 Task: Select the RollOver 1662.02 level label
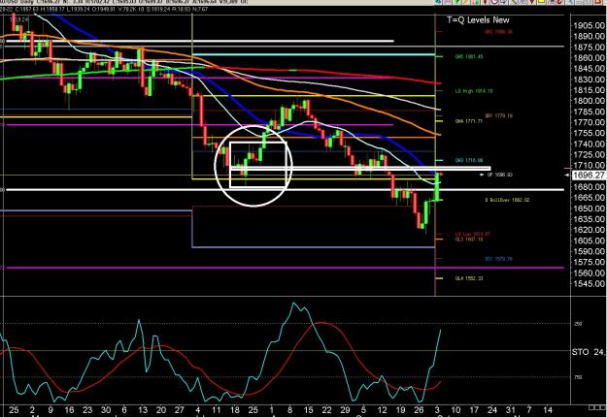[x=508, y=200]
